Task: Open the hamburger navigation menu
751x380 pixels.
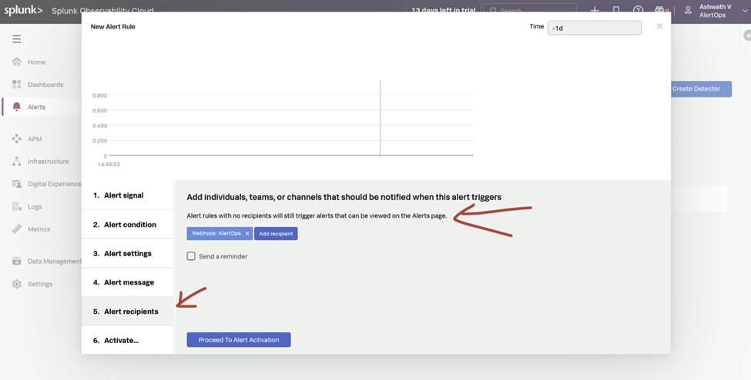Action: click(16, 39)
